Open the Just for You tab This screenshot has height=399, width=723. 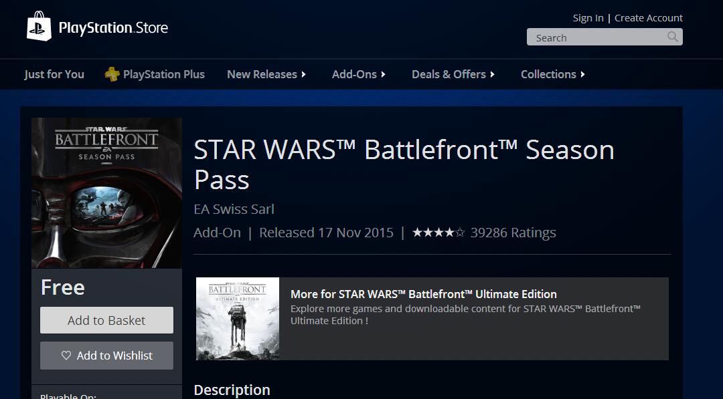coord(54,74)
